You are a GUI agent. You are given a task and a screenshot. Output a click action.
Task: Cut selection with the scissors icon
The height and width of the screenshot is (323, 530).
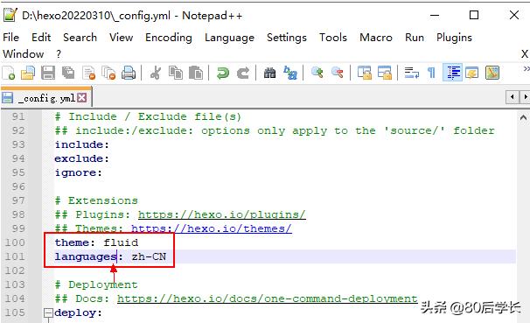coord(155,73)
